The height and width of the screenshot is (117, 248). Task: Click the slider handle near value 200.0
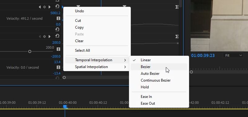(x=29, y=51)
